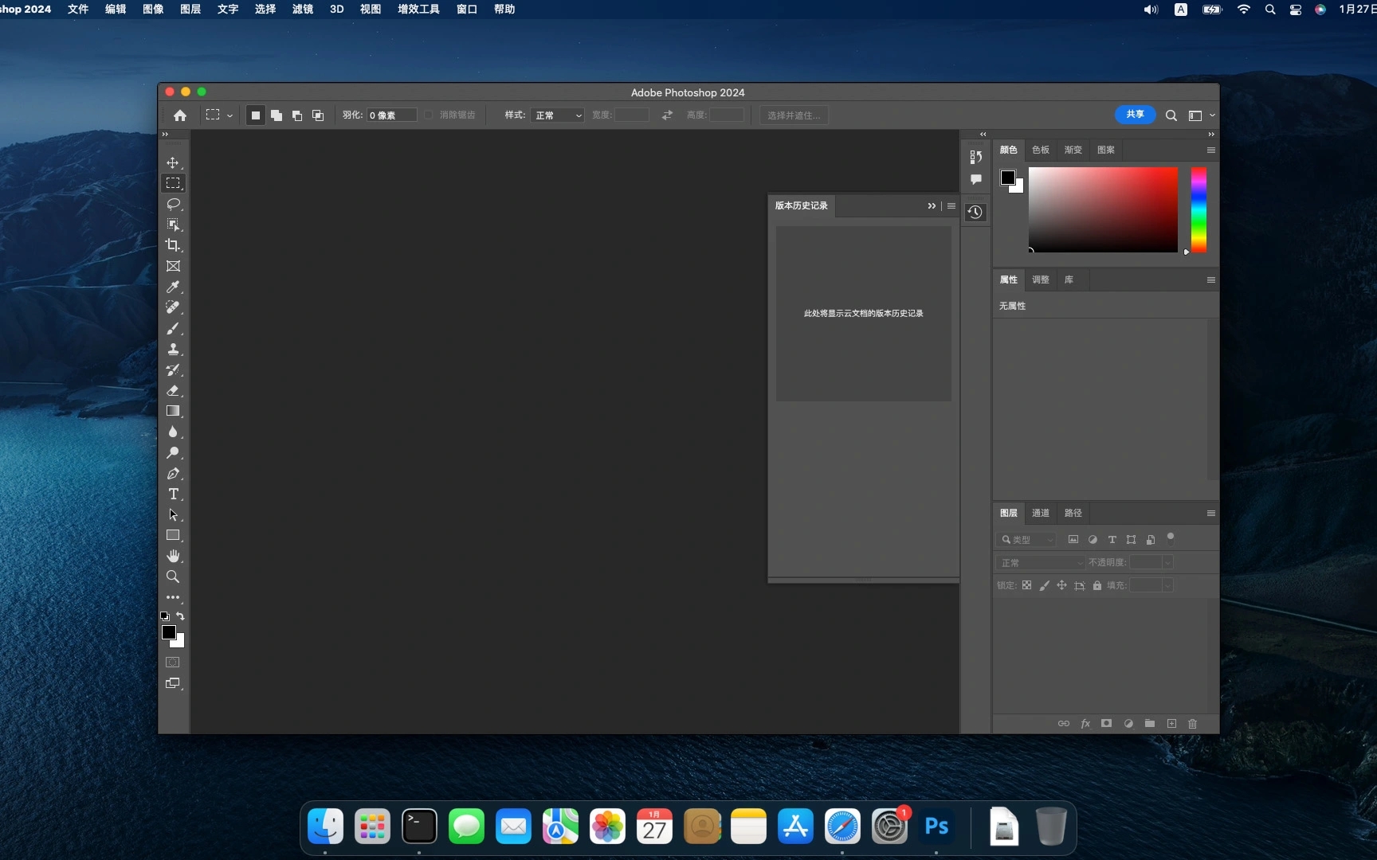Switch to the 色板 tab
Image resolution: width=1377 pixels, height=860 pixels.
pos(1041,150)
